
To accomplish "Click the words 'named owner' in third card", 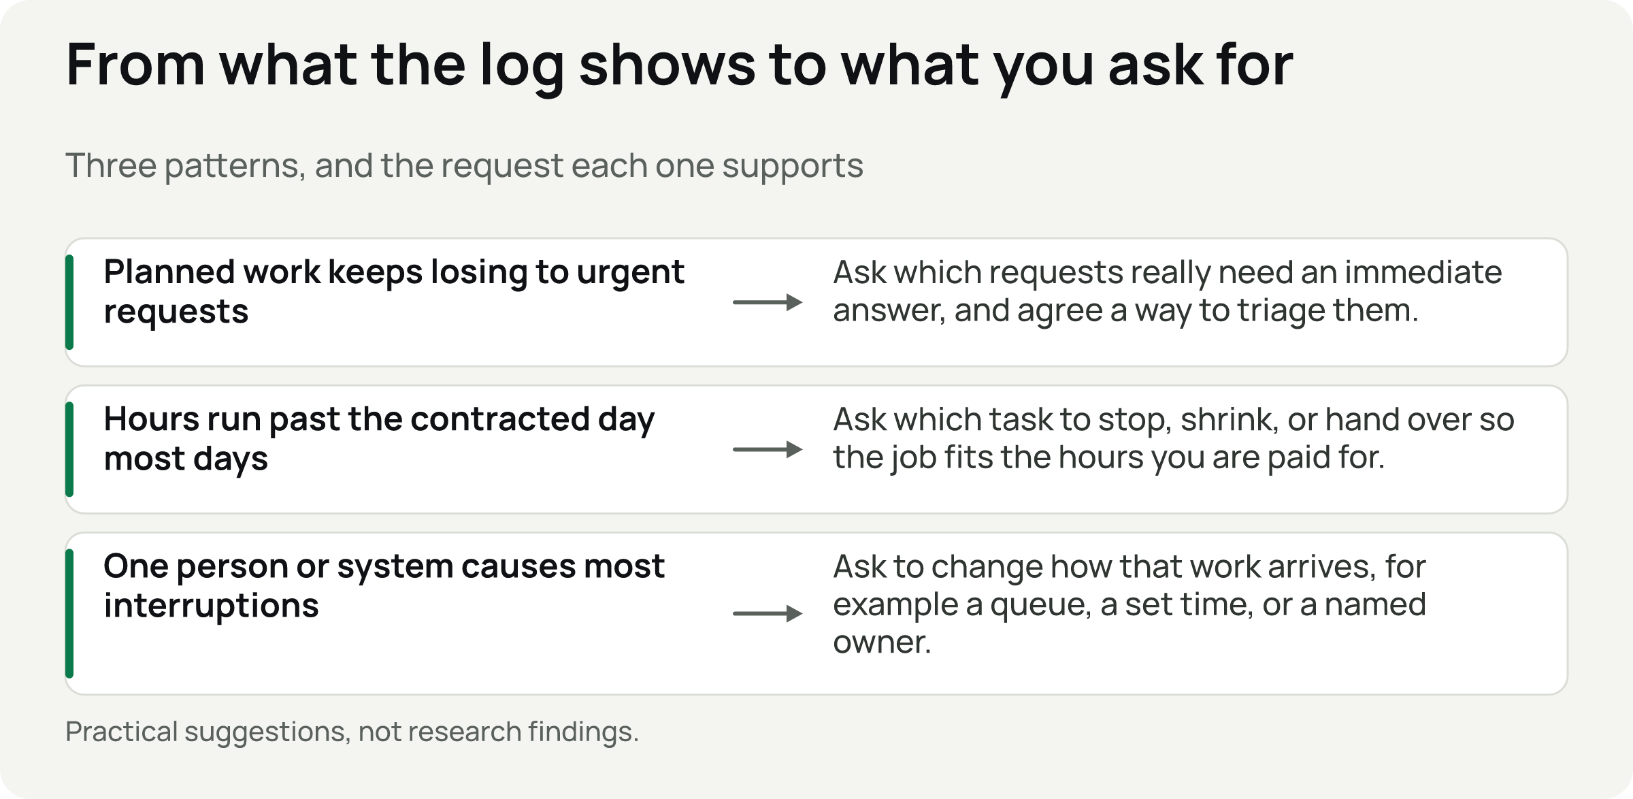I will (x=1129, y=623).
